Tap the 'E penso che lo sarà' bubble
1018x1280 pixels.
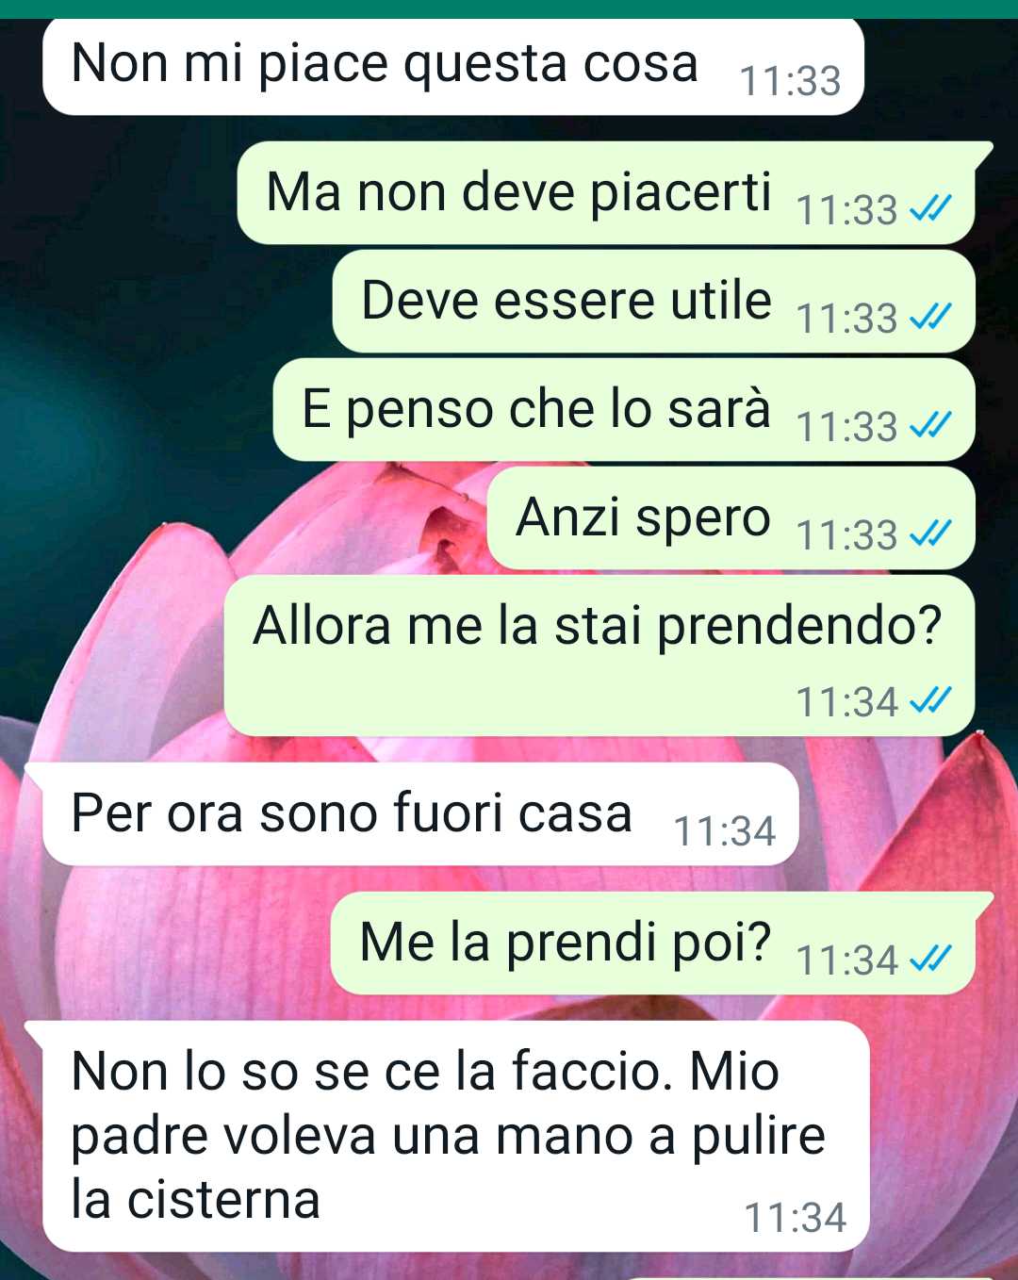[623, 409]
